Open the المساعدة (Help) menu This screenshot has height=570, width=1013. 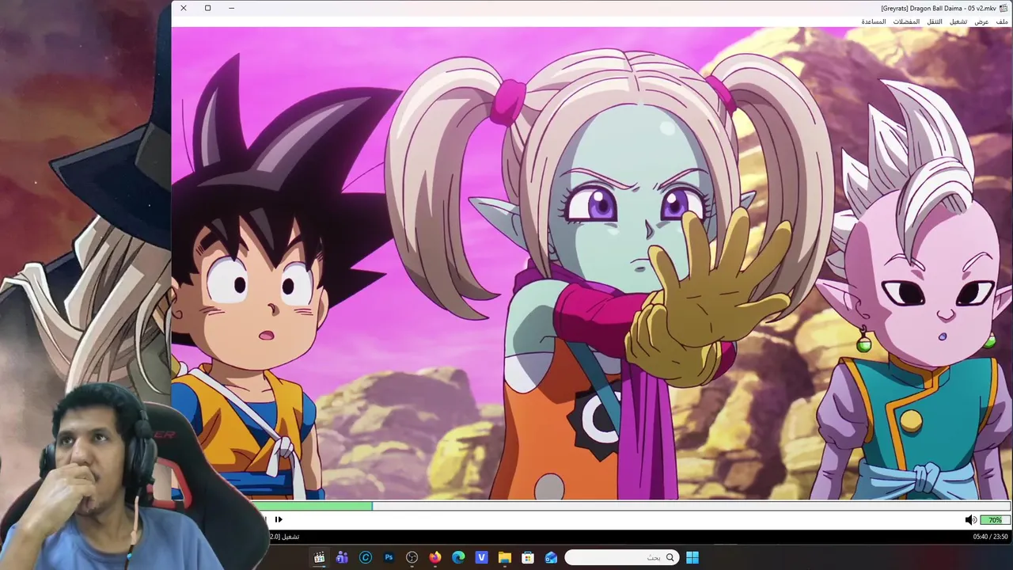click(874, 21)
